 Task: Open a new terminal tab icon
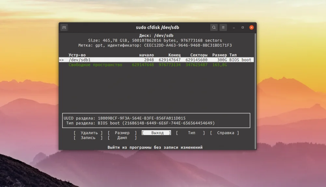(64, 27)
